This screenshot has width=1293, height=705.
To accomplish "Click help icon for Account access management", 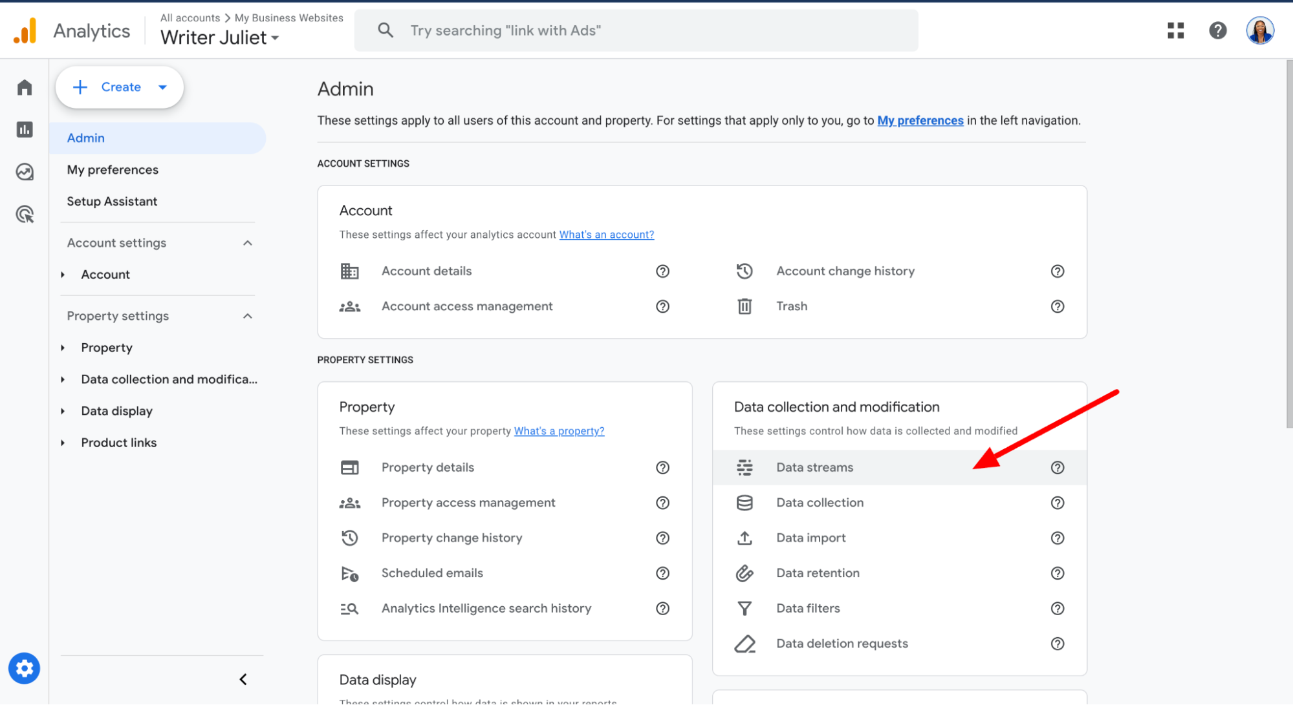I will [x=662, y=306].
